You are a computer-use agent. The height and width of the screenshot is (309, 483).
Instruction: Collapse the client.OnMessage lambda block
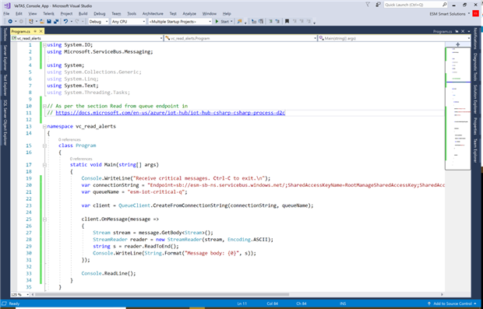pos(44,219)
